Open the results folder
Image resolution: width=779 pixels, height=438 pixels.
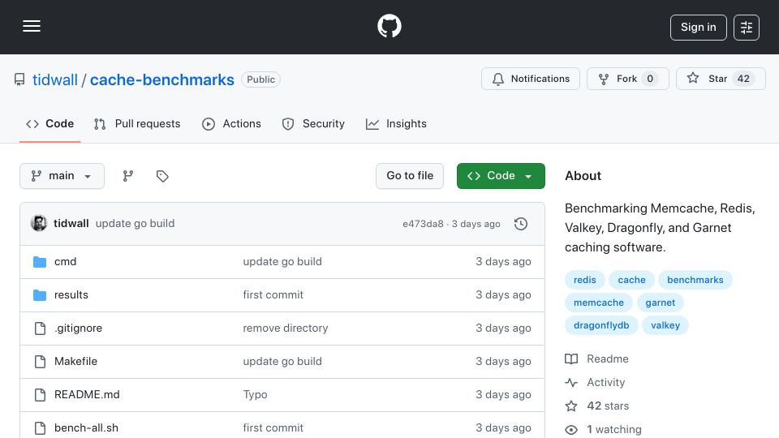pos(71,295)
